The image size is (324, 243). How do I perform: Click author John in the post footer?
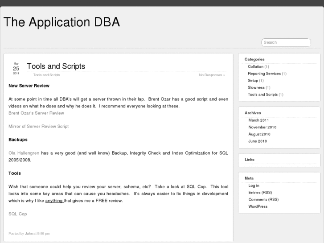[29, 233]
